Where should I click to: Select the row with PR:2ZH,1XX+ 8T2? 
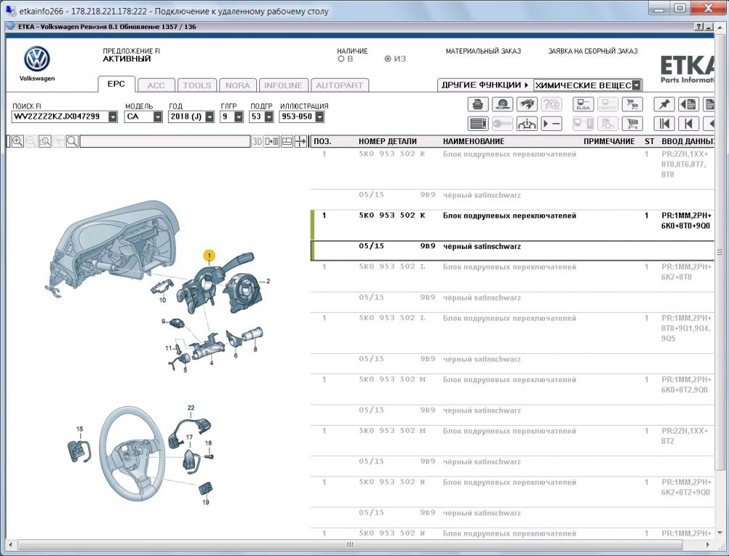pyautogui.click(x=513, y=441)
